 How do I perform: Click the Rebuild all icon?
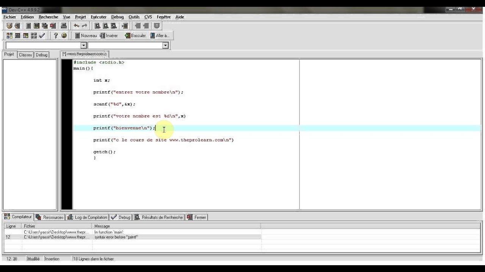[34, 36]
